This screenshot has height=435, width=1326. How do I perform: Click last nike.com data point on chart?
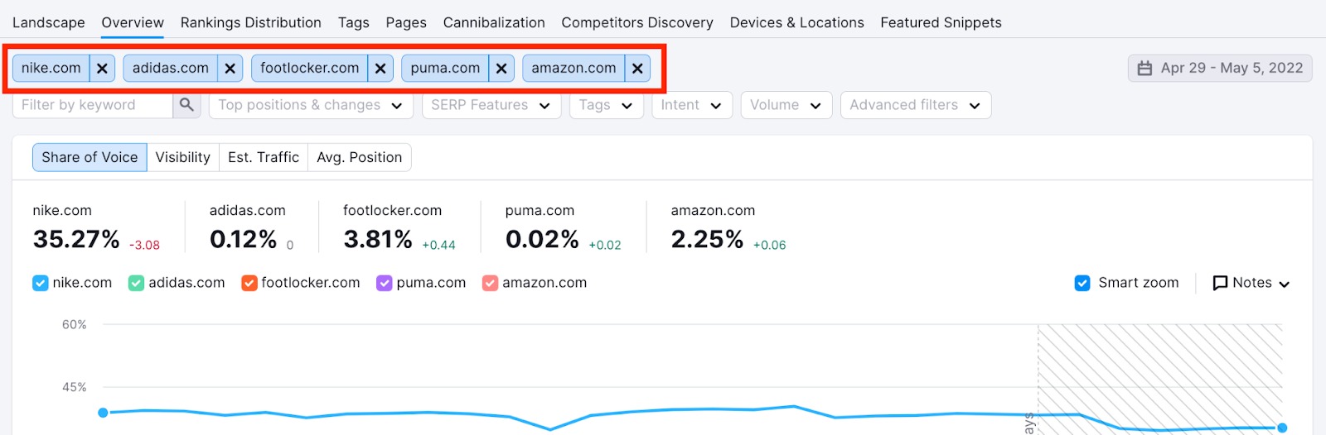1282,428
